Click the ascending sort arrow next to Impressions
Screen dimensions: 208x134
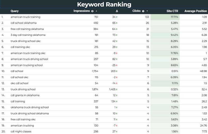click(x=96, y=11)
